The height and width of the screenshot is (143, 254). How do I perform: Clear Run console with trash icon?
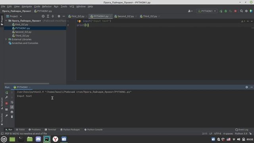pyautogui.click(x=12, y=117)
